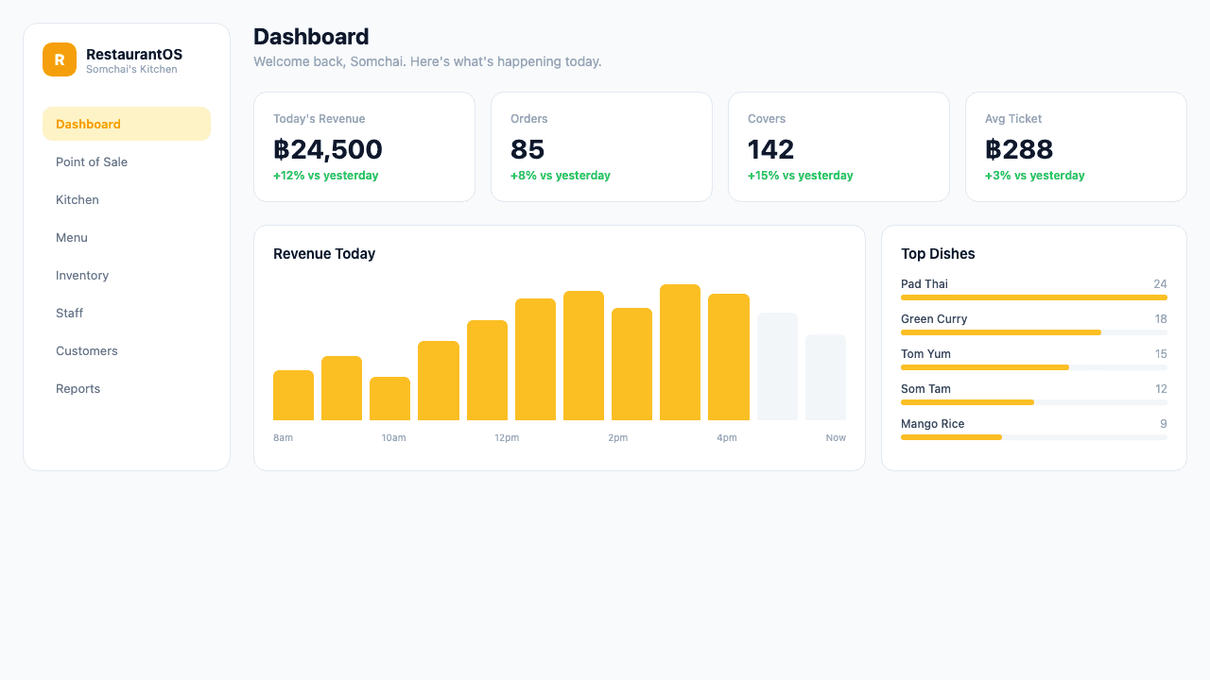Click the Mango Rice dish name
Image resolution: width=1210 pixels, height=680 pixels.
(x=933, y=424)
